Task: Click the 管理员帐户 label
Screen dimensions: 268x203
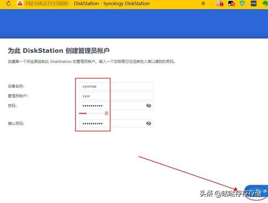Action: click(x=18, y=96)
